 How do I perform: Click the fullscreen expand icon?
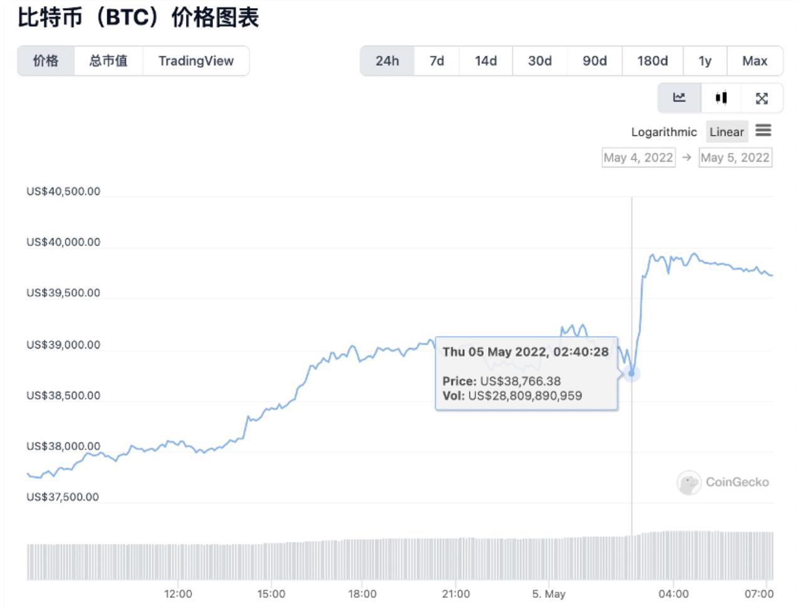pyautogui.click(x=762, y=98)
